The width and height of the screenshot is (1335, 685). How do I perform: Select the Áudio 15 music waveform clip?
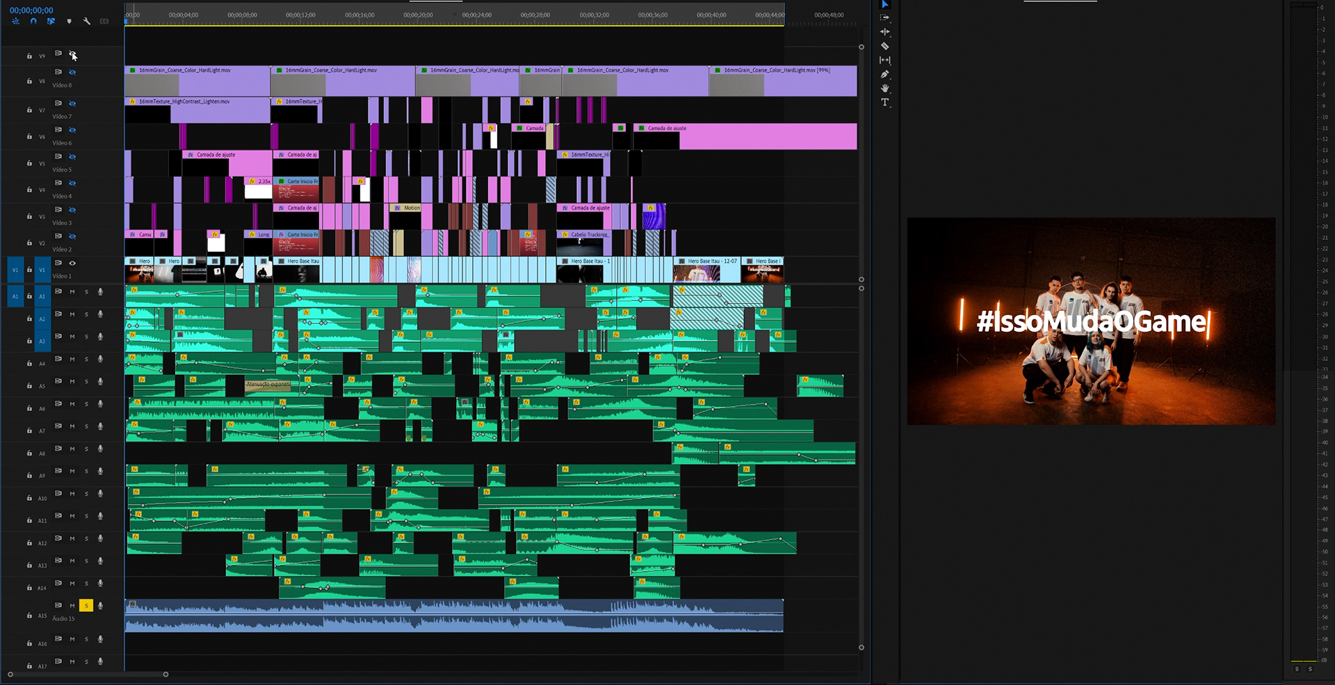(454, 615)
